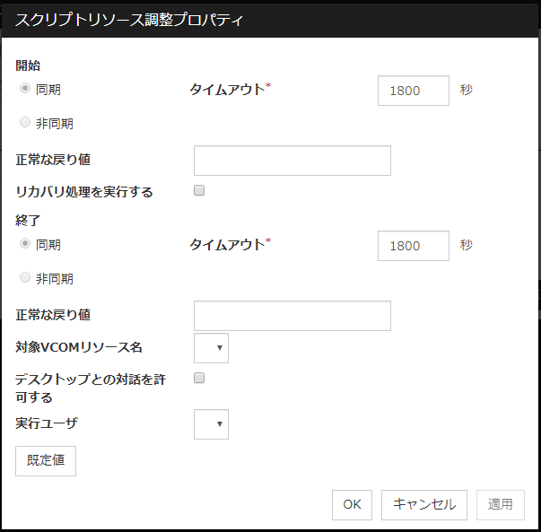Screen dimensions: 541x532
Task: Select 同期 radio under 開始
Action: [x=25, y=90]
